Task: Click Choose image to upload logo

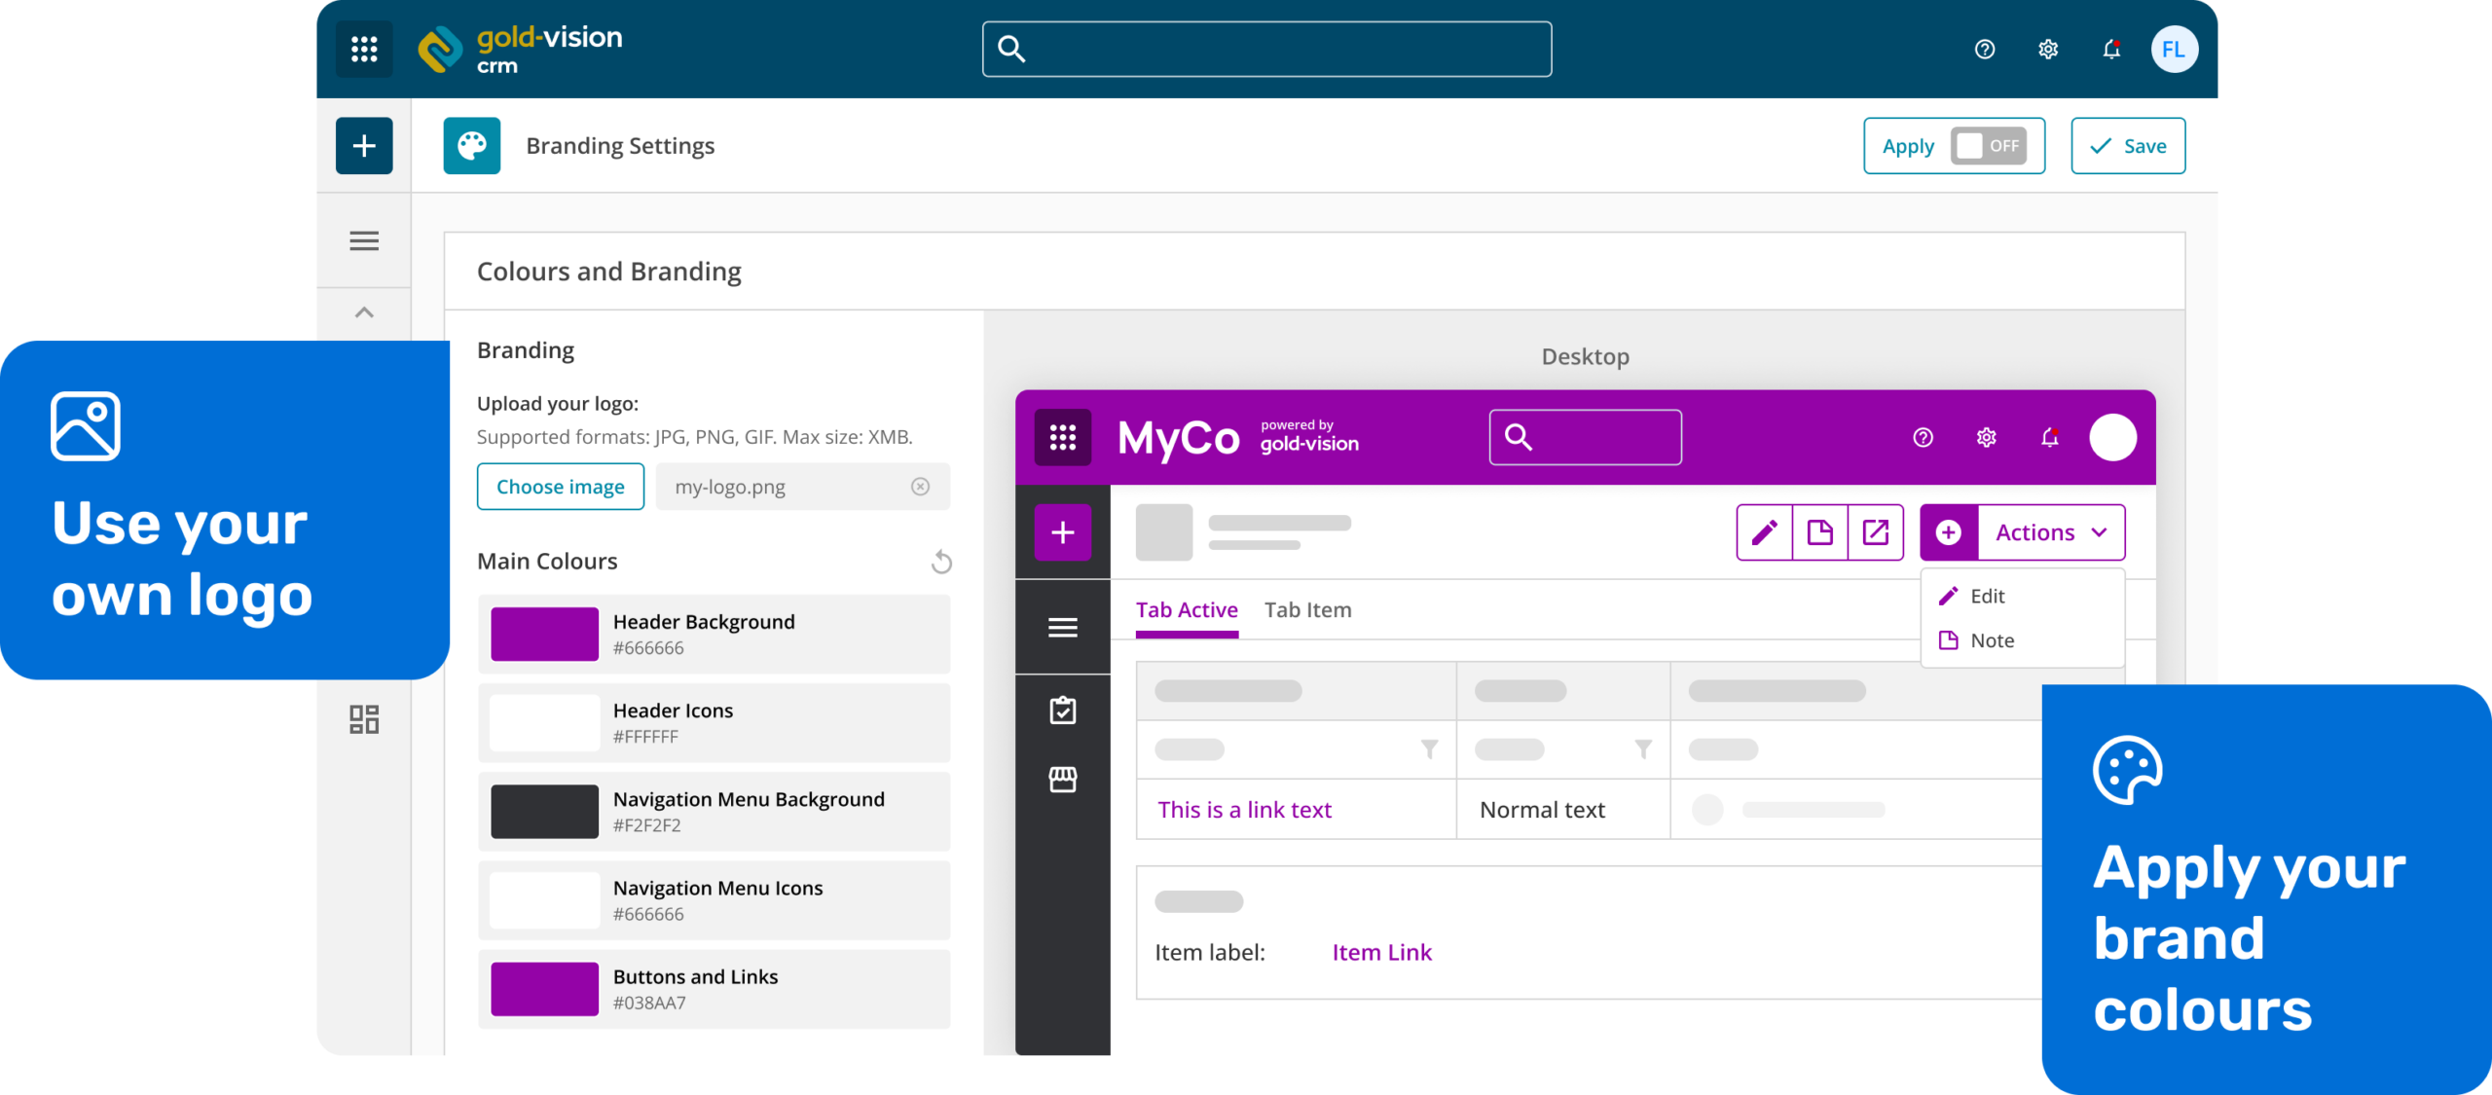Action: 561,487
